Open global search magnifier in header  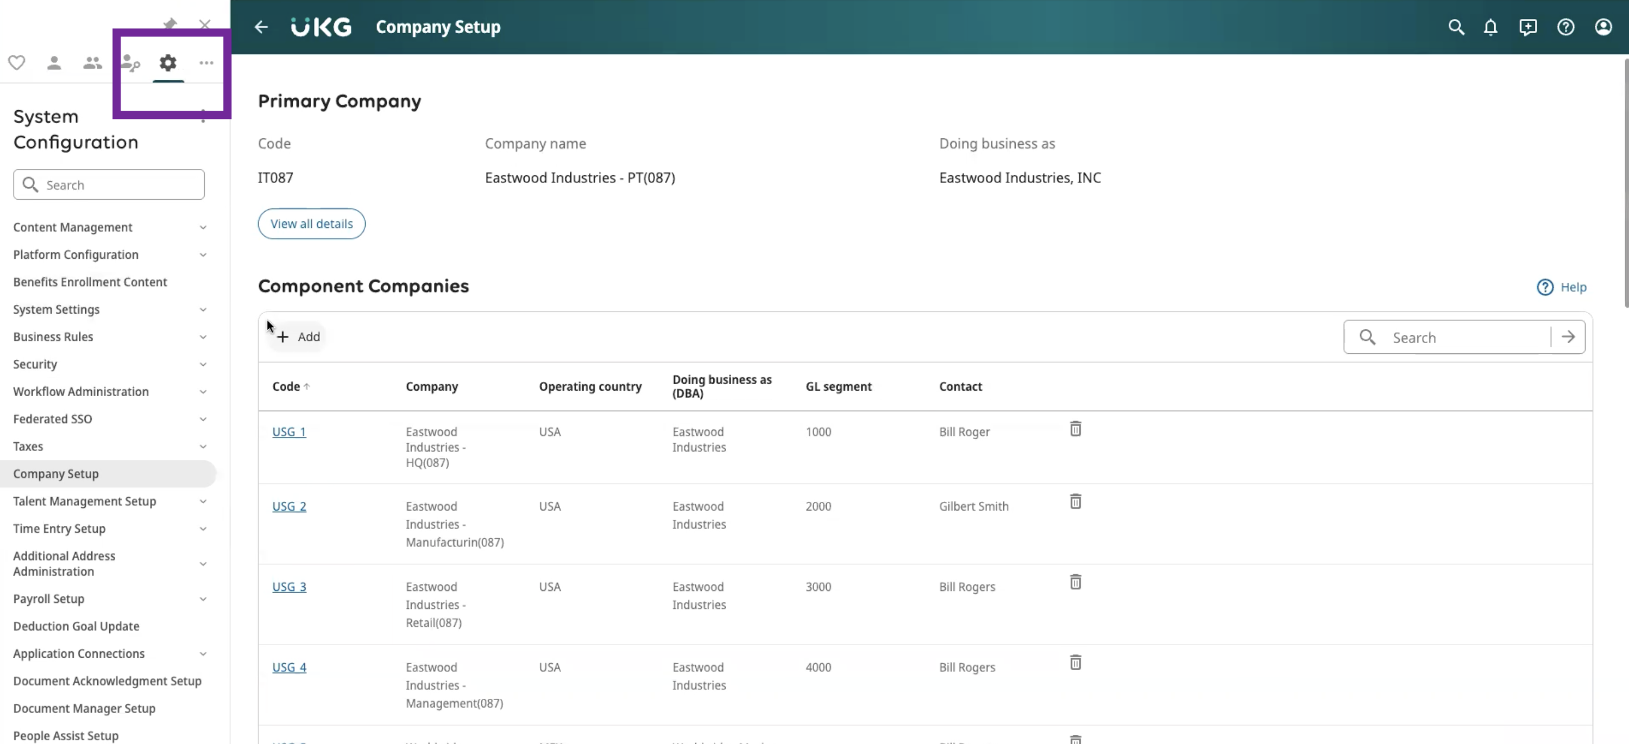[x=1456, y=27]
